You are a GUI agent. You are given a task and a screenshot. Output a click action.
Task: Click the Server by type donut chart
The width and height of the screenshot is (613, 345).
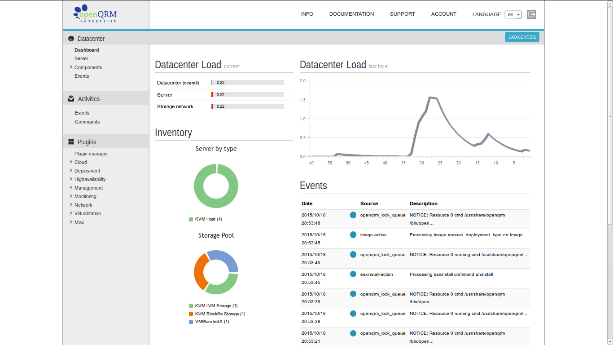click(216, 186)
